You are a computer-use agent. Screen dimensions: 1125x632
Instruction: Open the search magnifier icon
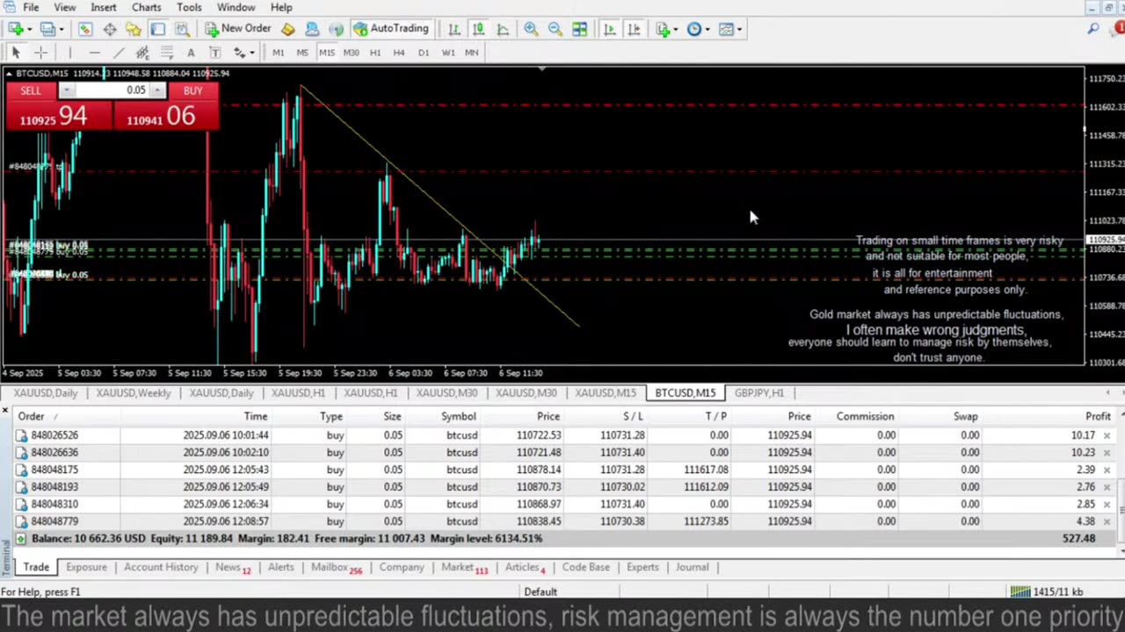coord(1093,29)
